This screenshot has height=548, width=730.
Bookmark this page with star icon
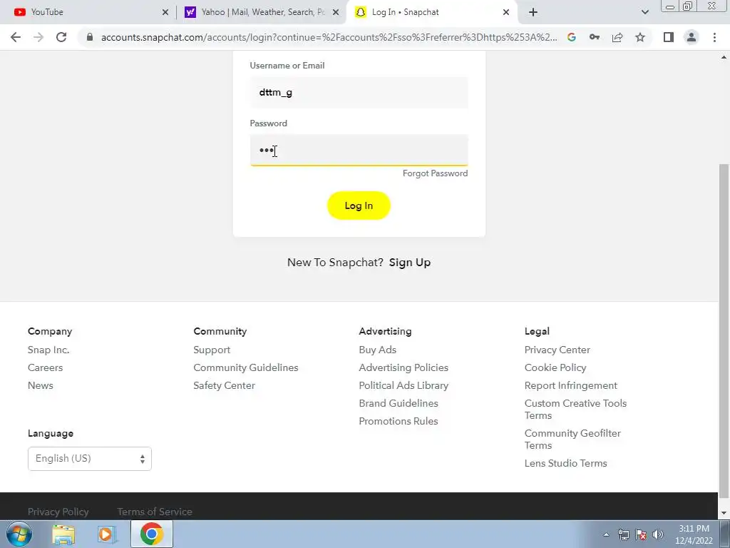point(640,37)
